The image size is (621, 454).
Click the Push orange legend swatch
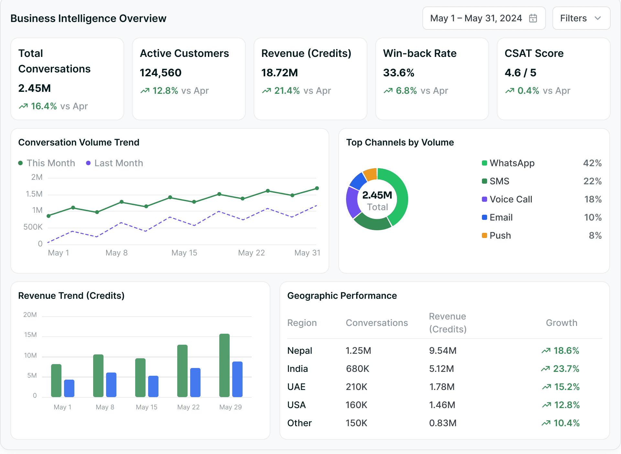[x=485, y=235]
